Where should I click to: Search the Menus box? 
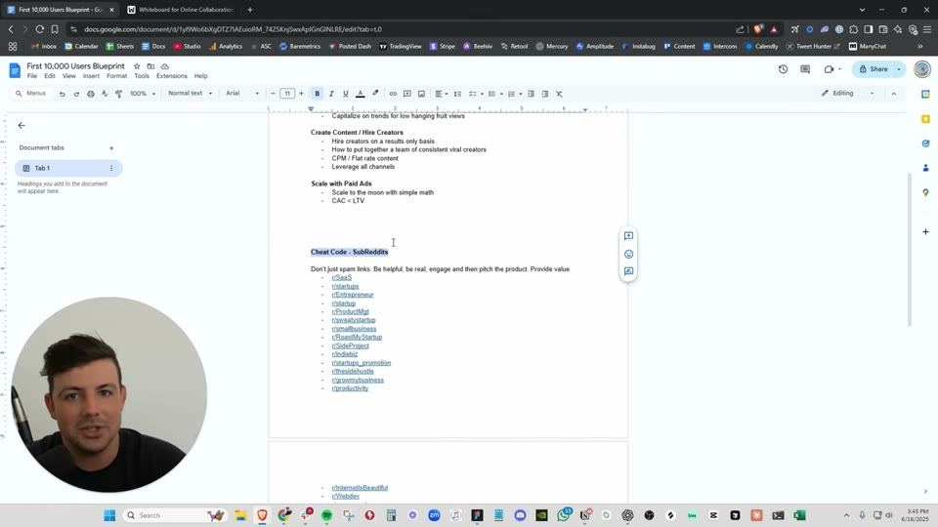[31, 94]
